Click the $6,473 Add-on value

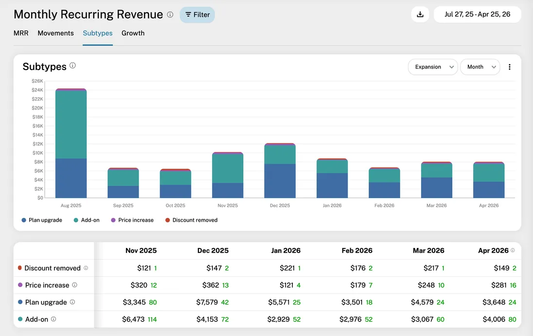tap(133, 319)
